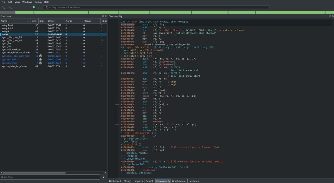The image size is (334, 183).
Task: Select main in Functions list
Action: pos(53,34)
